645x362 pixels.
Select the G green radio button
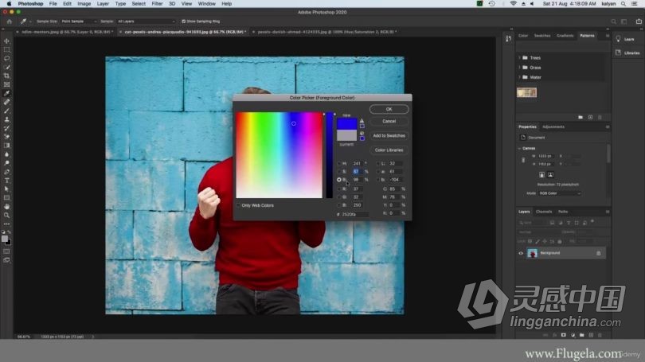(x=339, y=197)
